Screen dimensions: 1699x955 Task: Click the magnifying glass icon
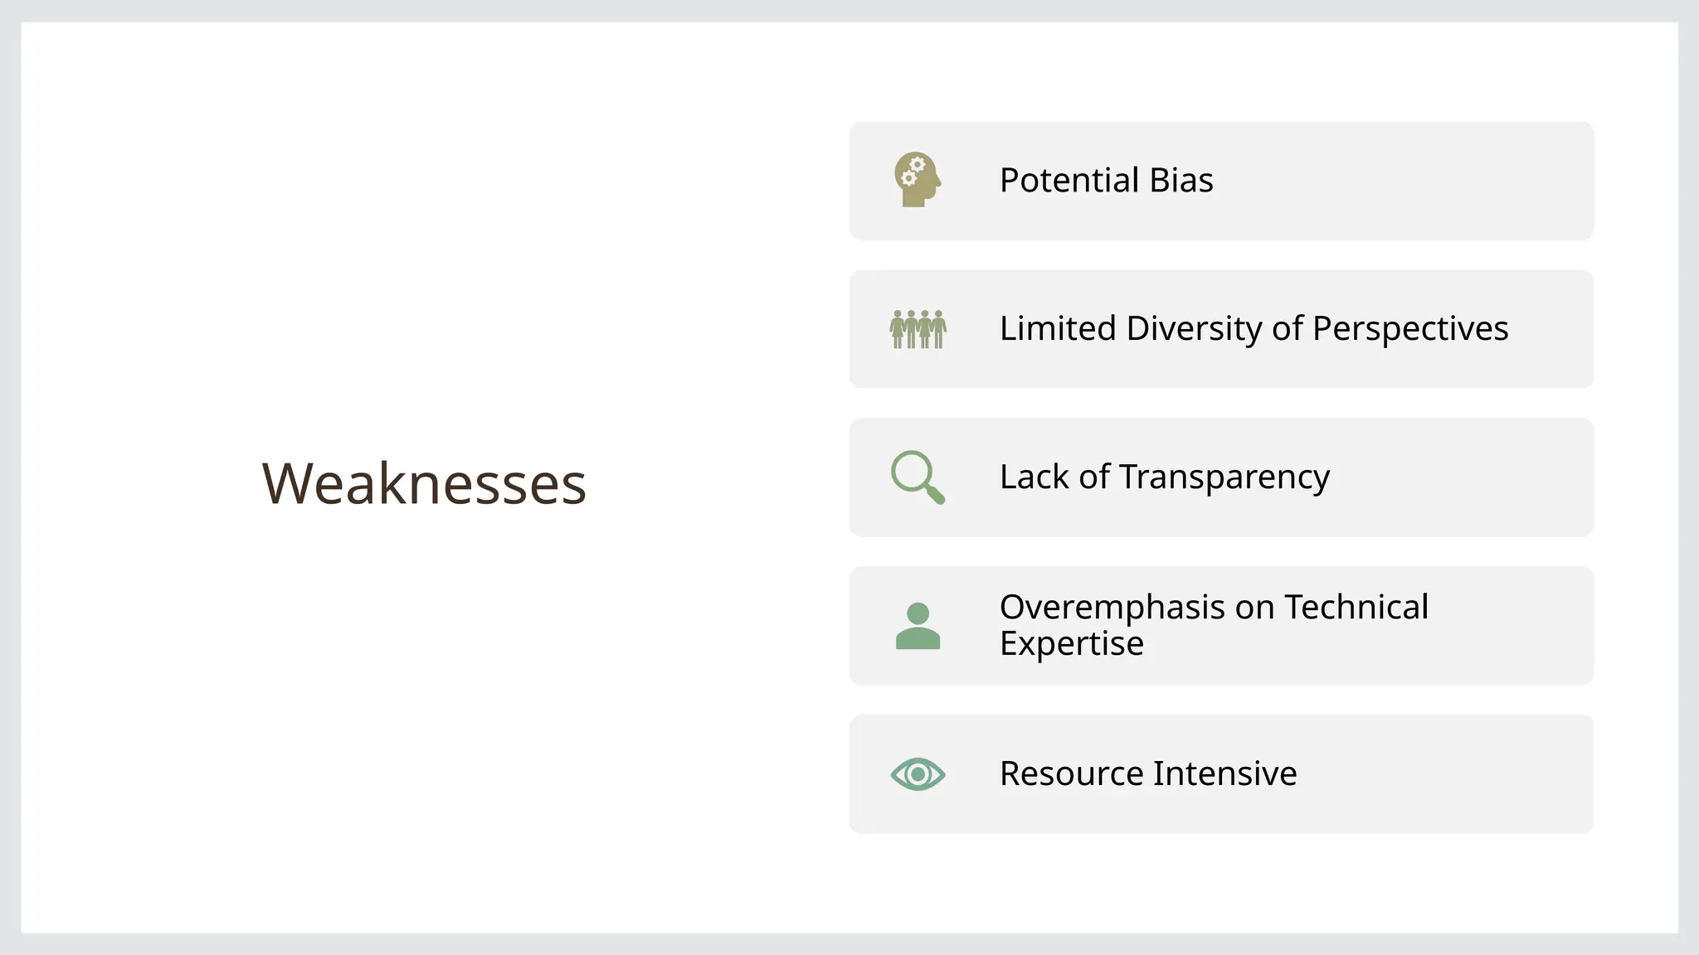click(917, 477)
